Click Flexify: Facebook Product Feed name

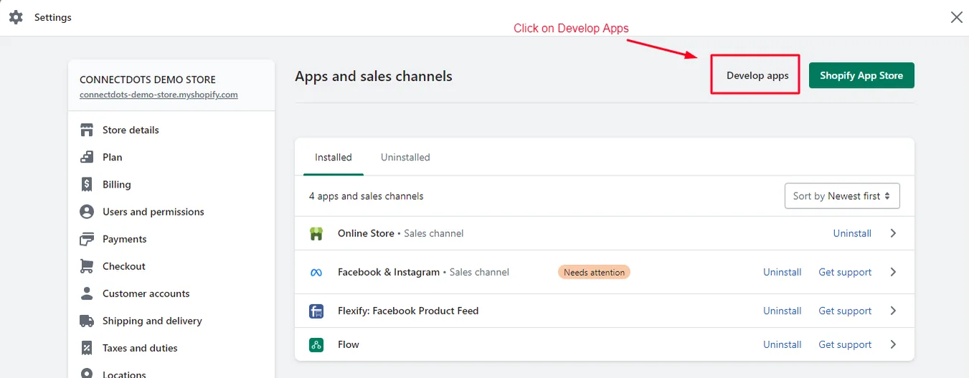(408, 311)
